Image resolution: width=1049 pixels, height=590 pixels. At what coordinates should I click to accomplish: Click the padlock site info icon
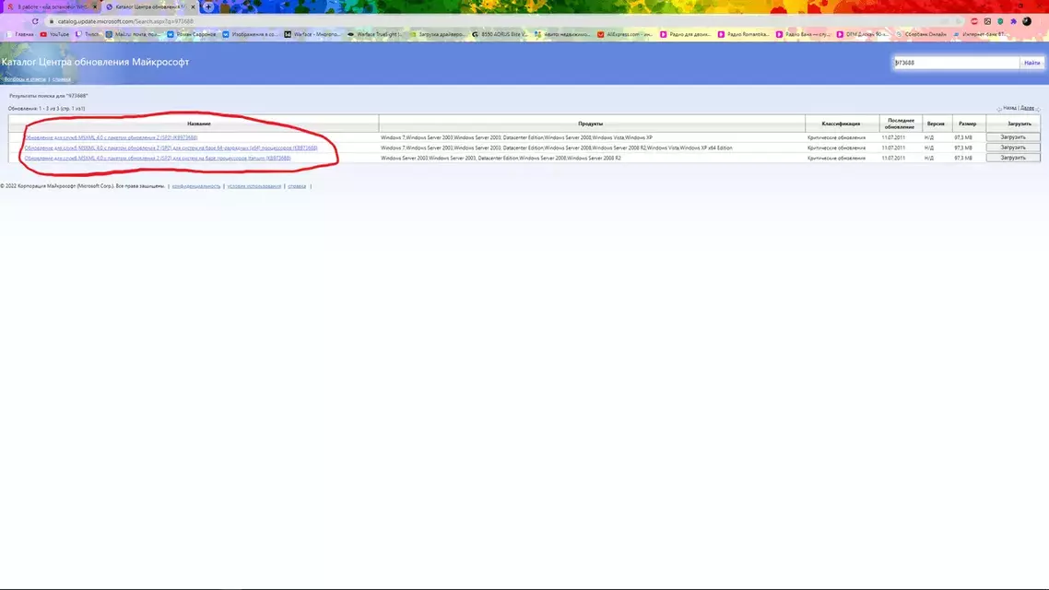52,21
